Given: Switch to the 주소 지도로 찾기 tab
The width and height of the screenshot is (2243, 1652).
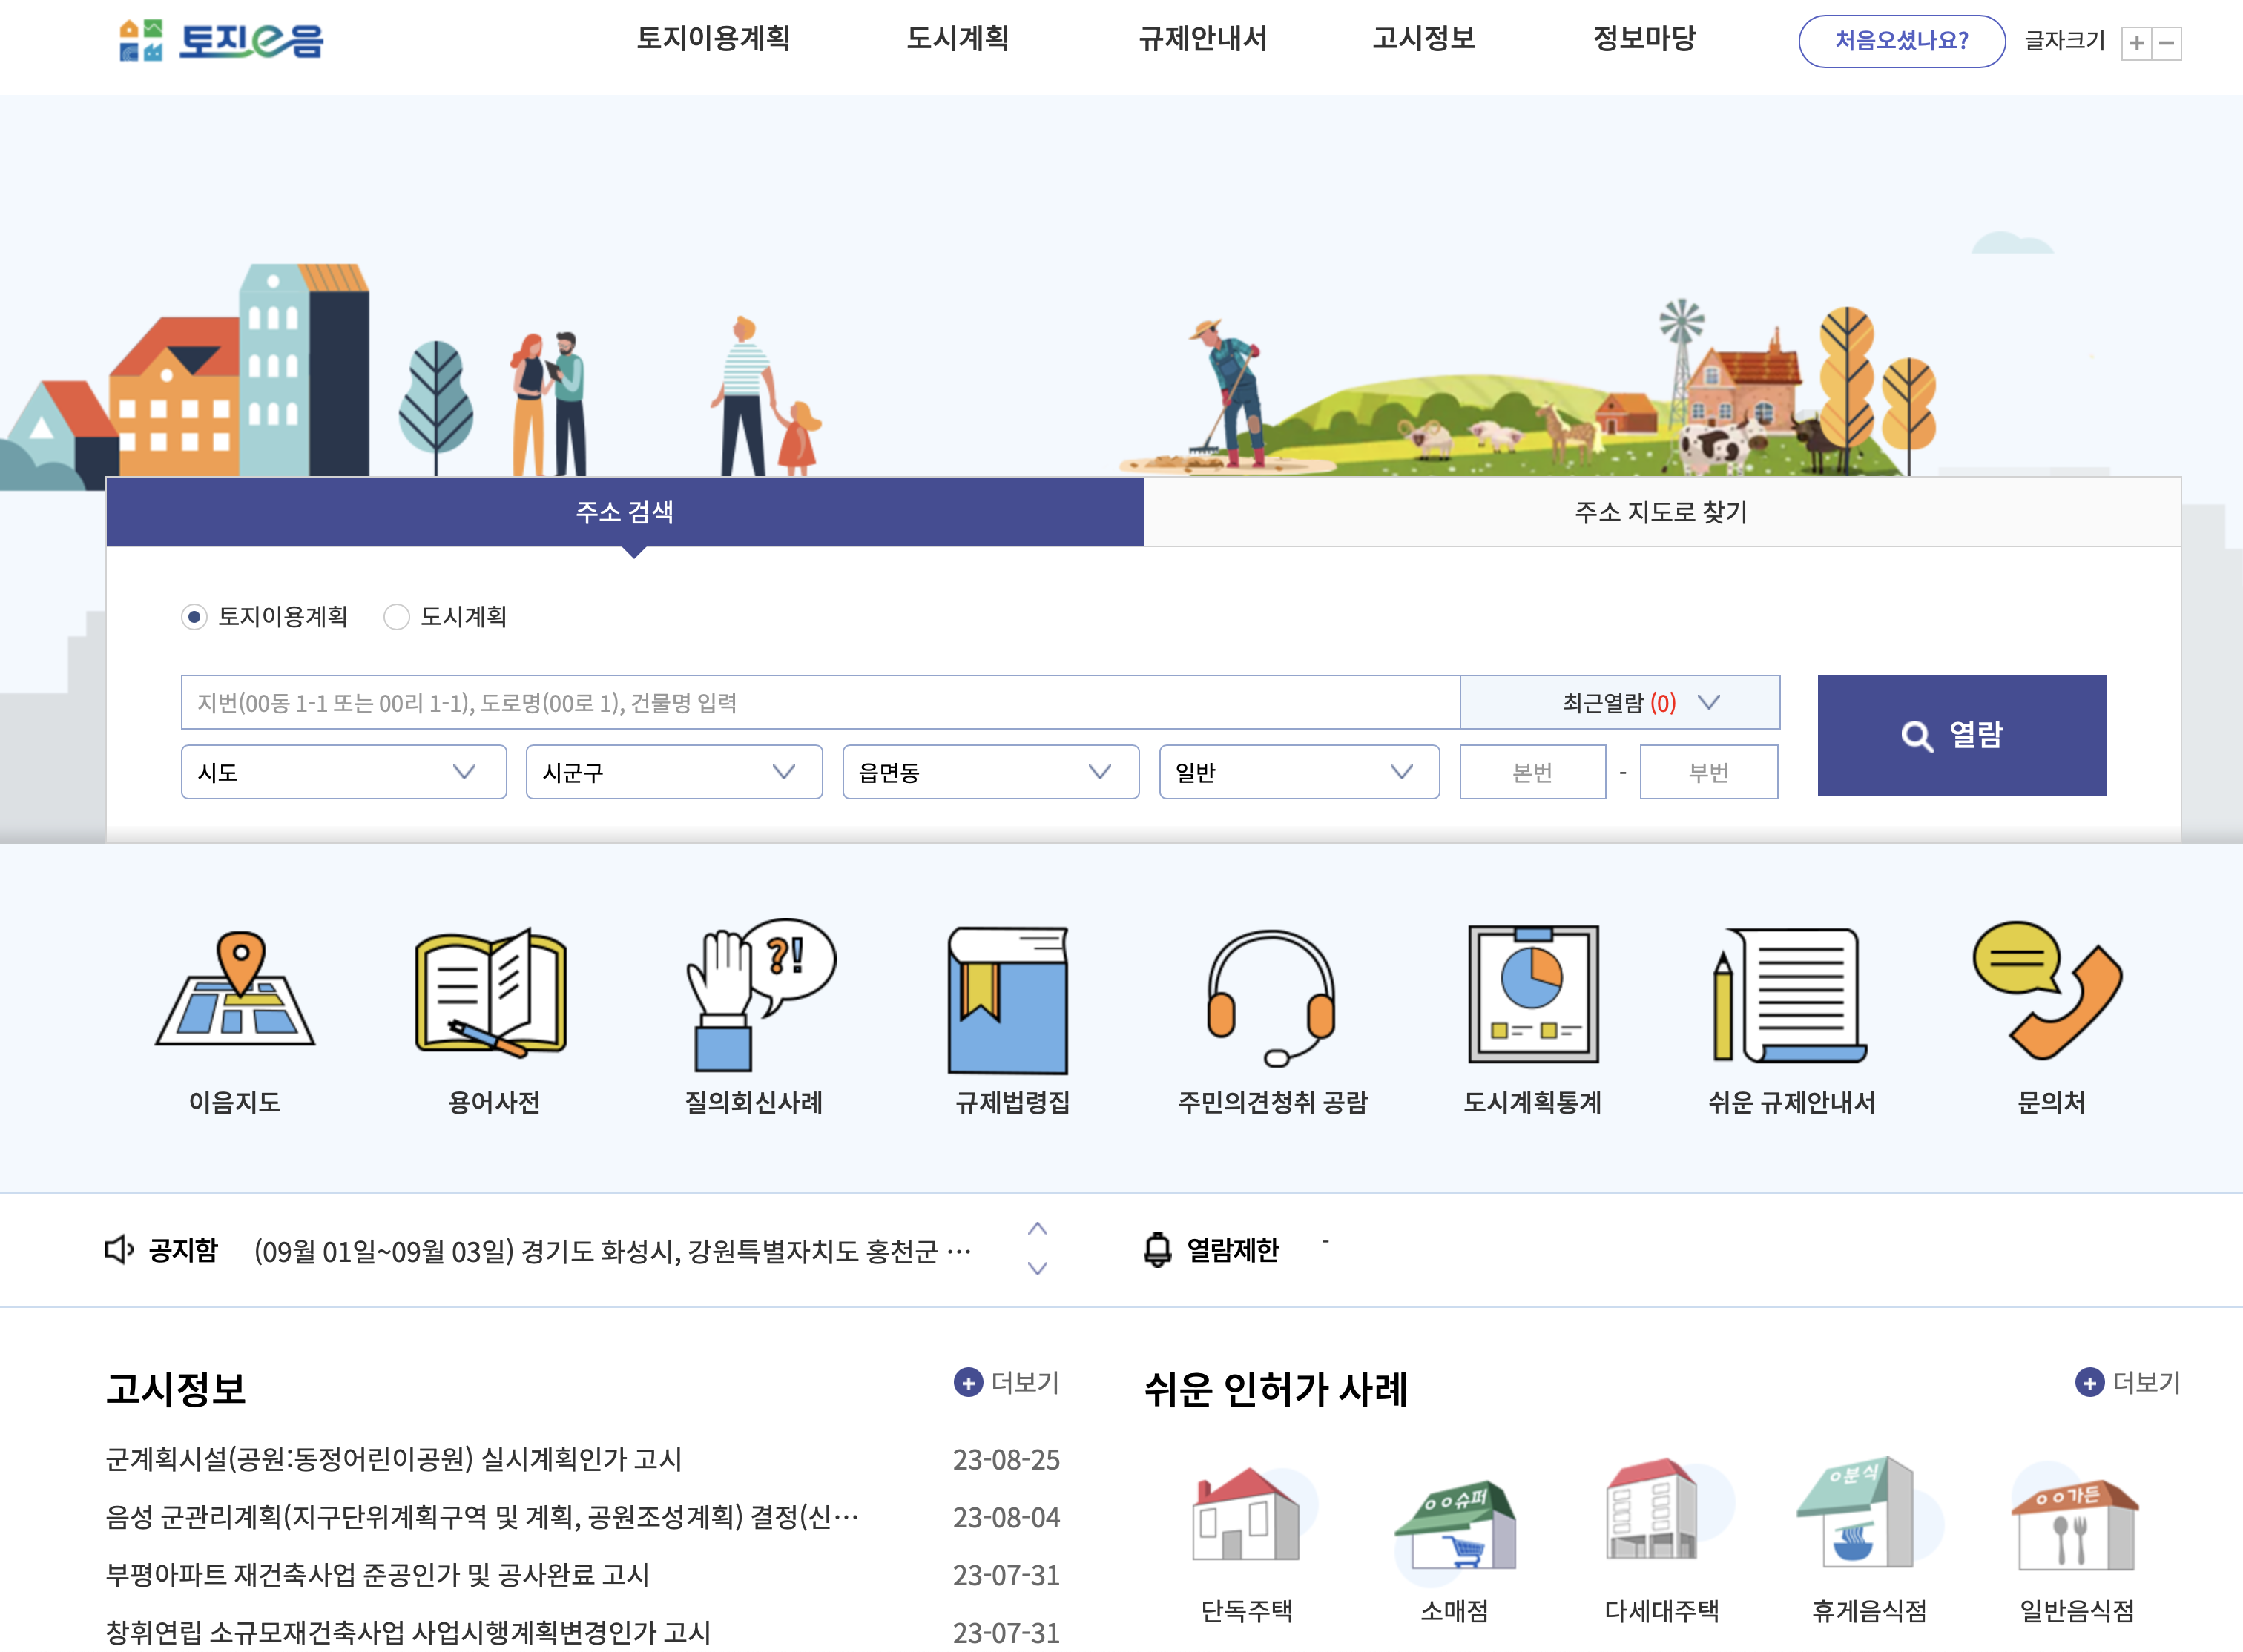Looking at the screenshot, I should pyautogui.click(x=1661, y=512).
